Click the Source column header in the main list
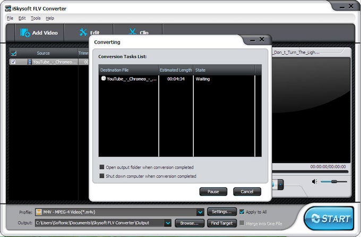361x237 pixels. point(44,53)
